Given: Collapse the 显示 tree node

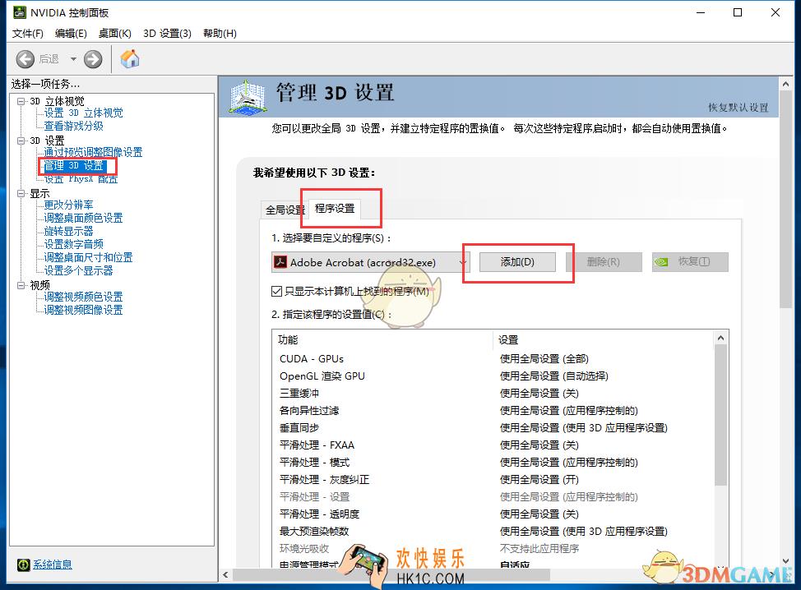Looking at the screenshot, I should (21, 193).
